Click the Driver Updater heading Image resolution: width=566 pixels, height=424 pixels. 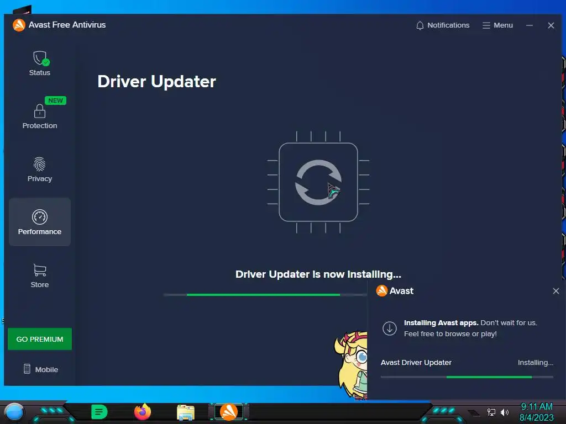(x=156, y=82)
